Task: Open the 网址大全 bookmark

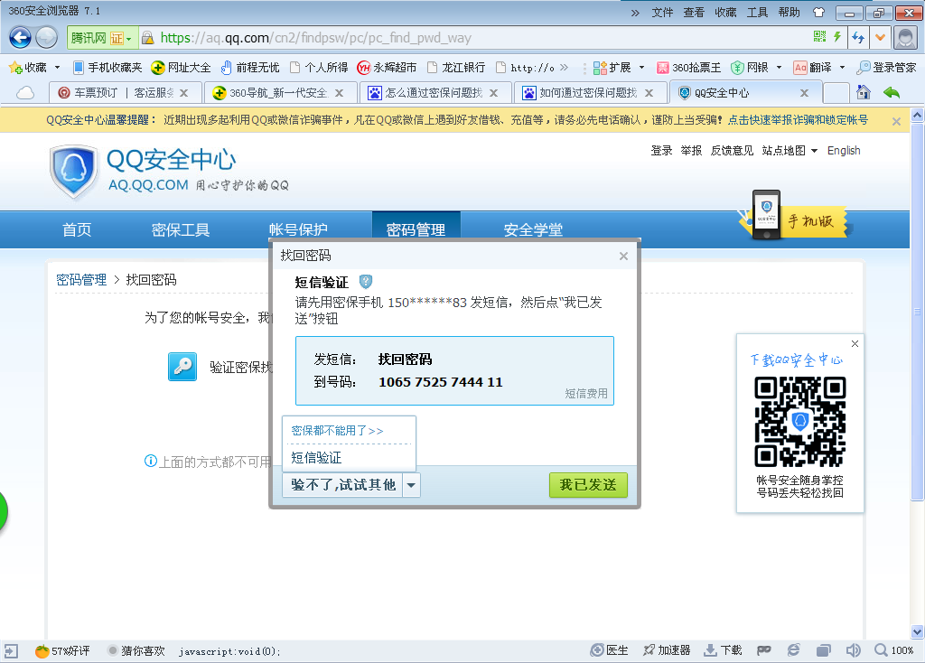Action: tap(181, 67)
